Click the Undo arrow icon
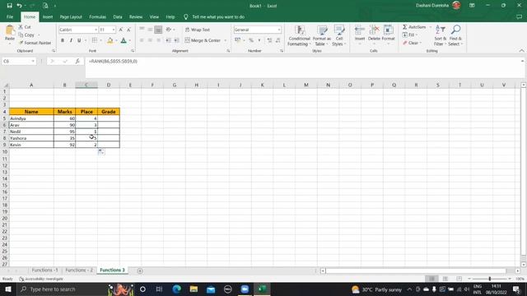The image size is (527, 296). (20, 6)
